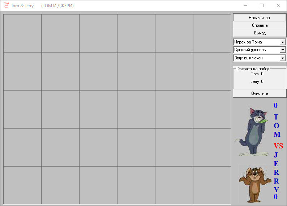The height and width of the screenshot is (206, 287).
Task: Select fifth-row, fourth-column board cell
Action: coord(136,185)
